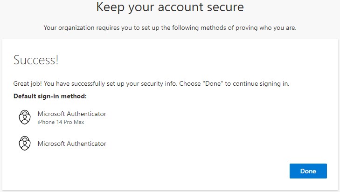Click the word Keep in the page title
Image resolution: width=340 pixels, height=192 pixels.
[108, 7]
